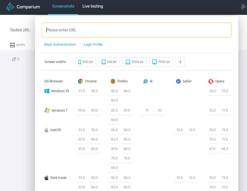Select Firefox 83.0 on macOS
This screenshot has width=247, height=191.
click(114, 139)
